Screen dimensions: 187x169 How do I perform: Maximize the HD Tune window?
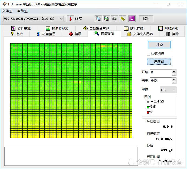pos(168,4)
